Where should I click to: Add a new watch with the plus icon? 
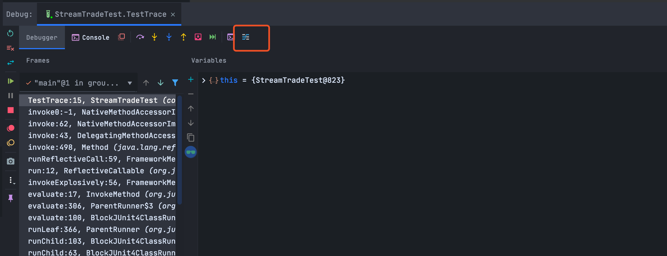(191, 80)
